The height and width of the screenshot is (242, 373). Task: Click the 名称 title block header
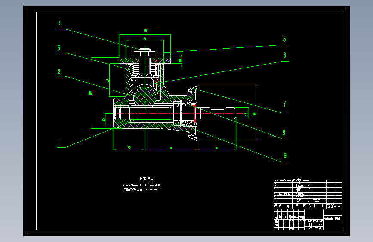pos(301,205)
